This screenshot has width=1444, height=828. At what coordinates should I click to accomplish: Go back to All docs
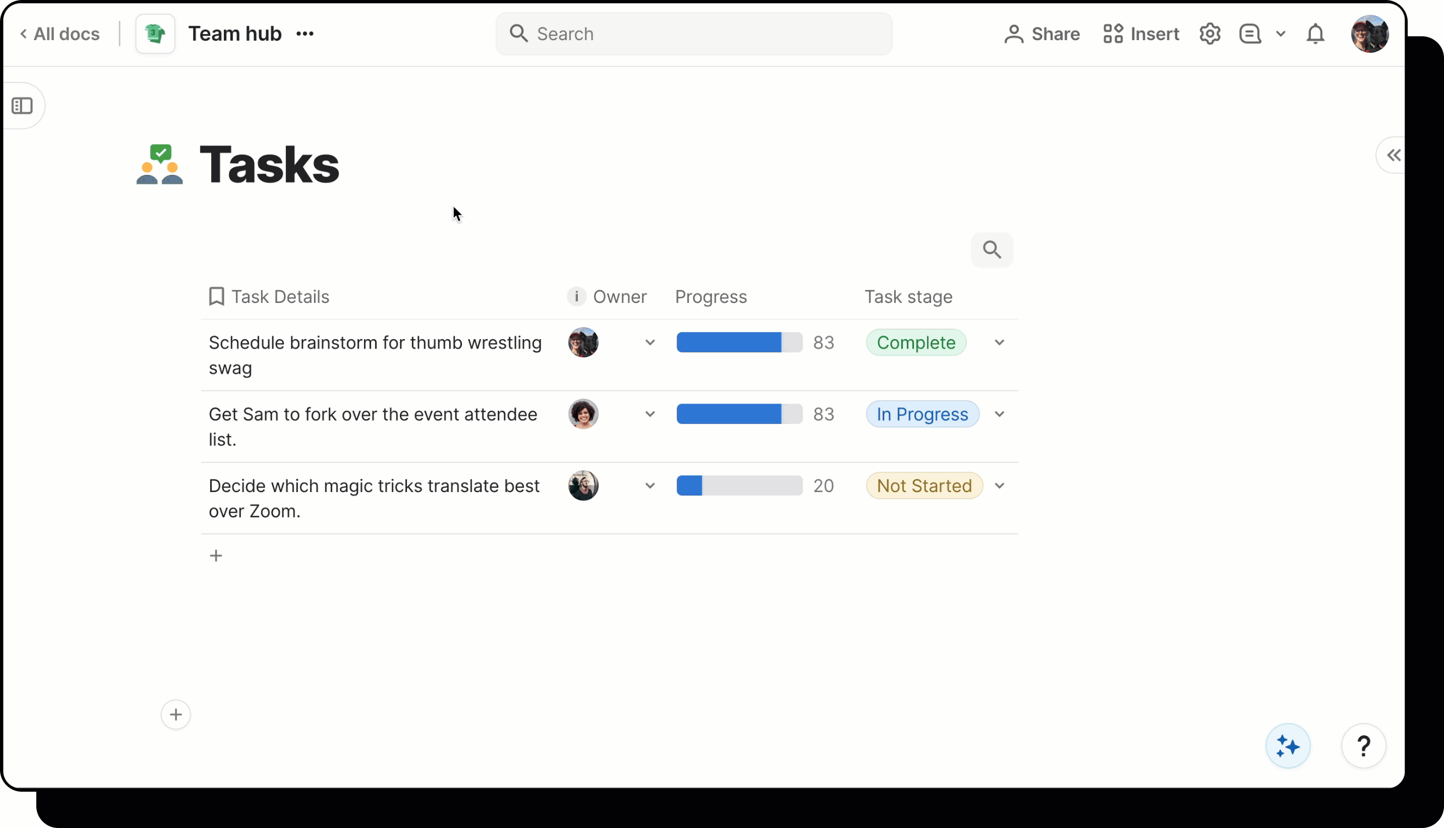[x=60, y=34]
